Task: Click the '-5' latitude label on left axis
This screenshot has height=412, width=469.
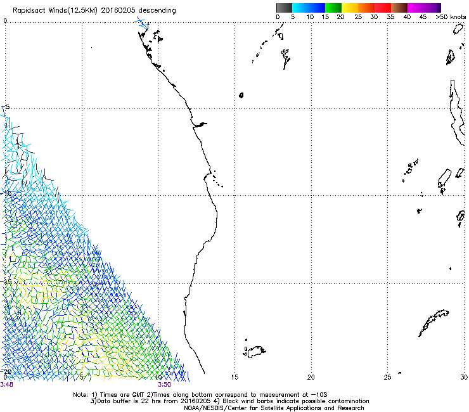Action: click(6, 107)
